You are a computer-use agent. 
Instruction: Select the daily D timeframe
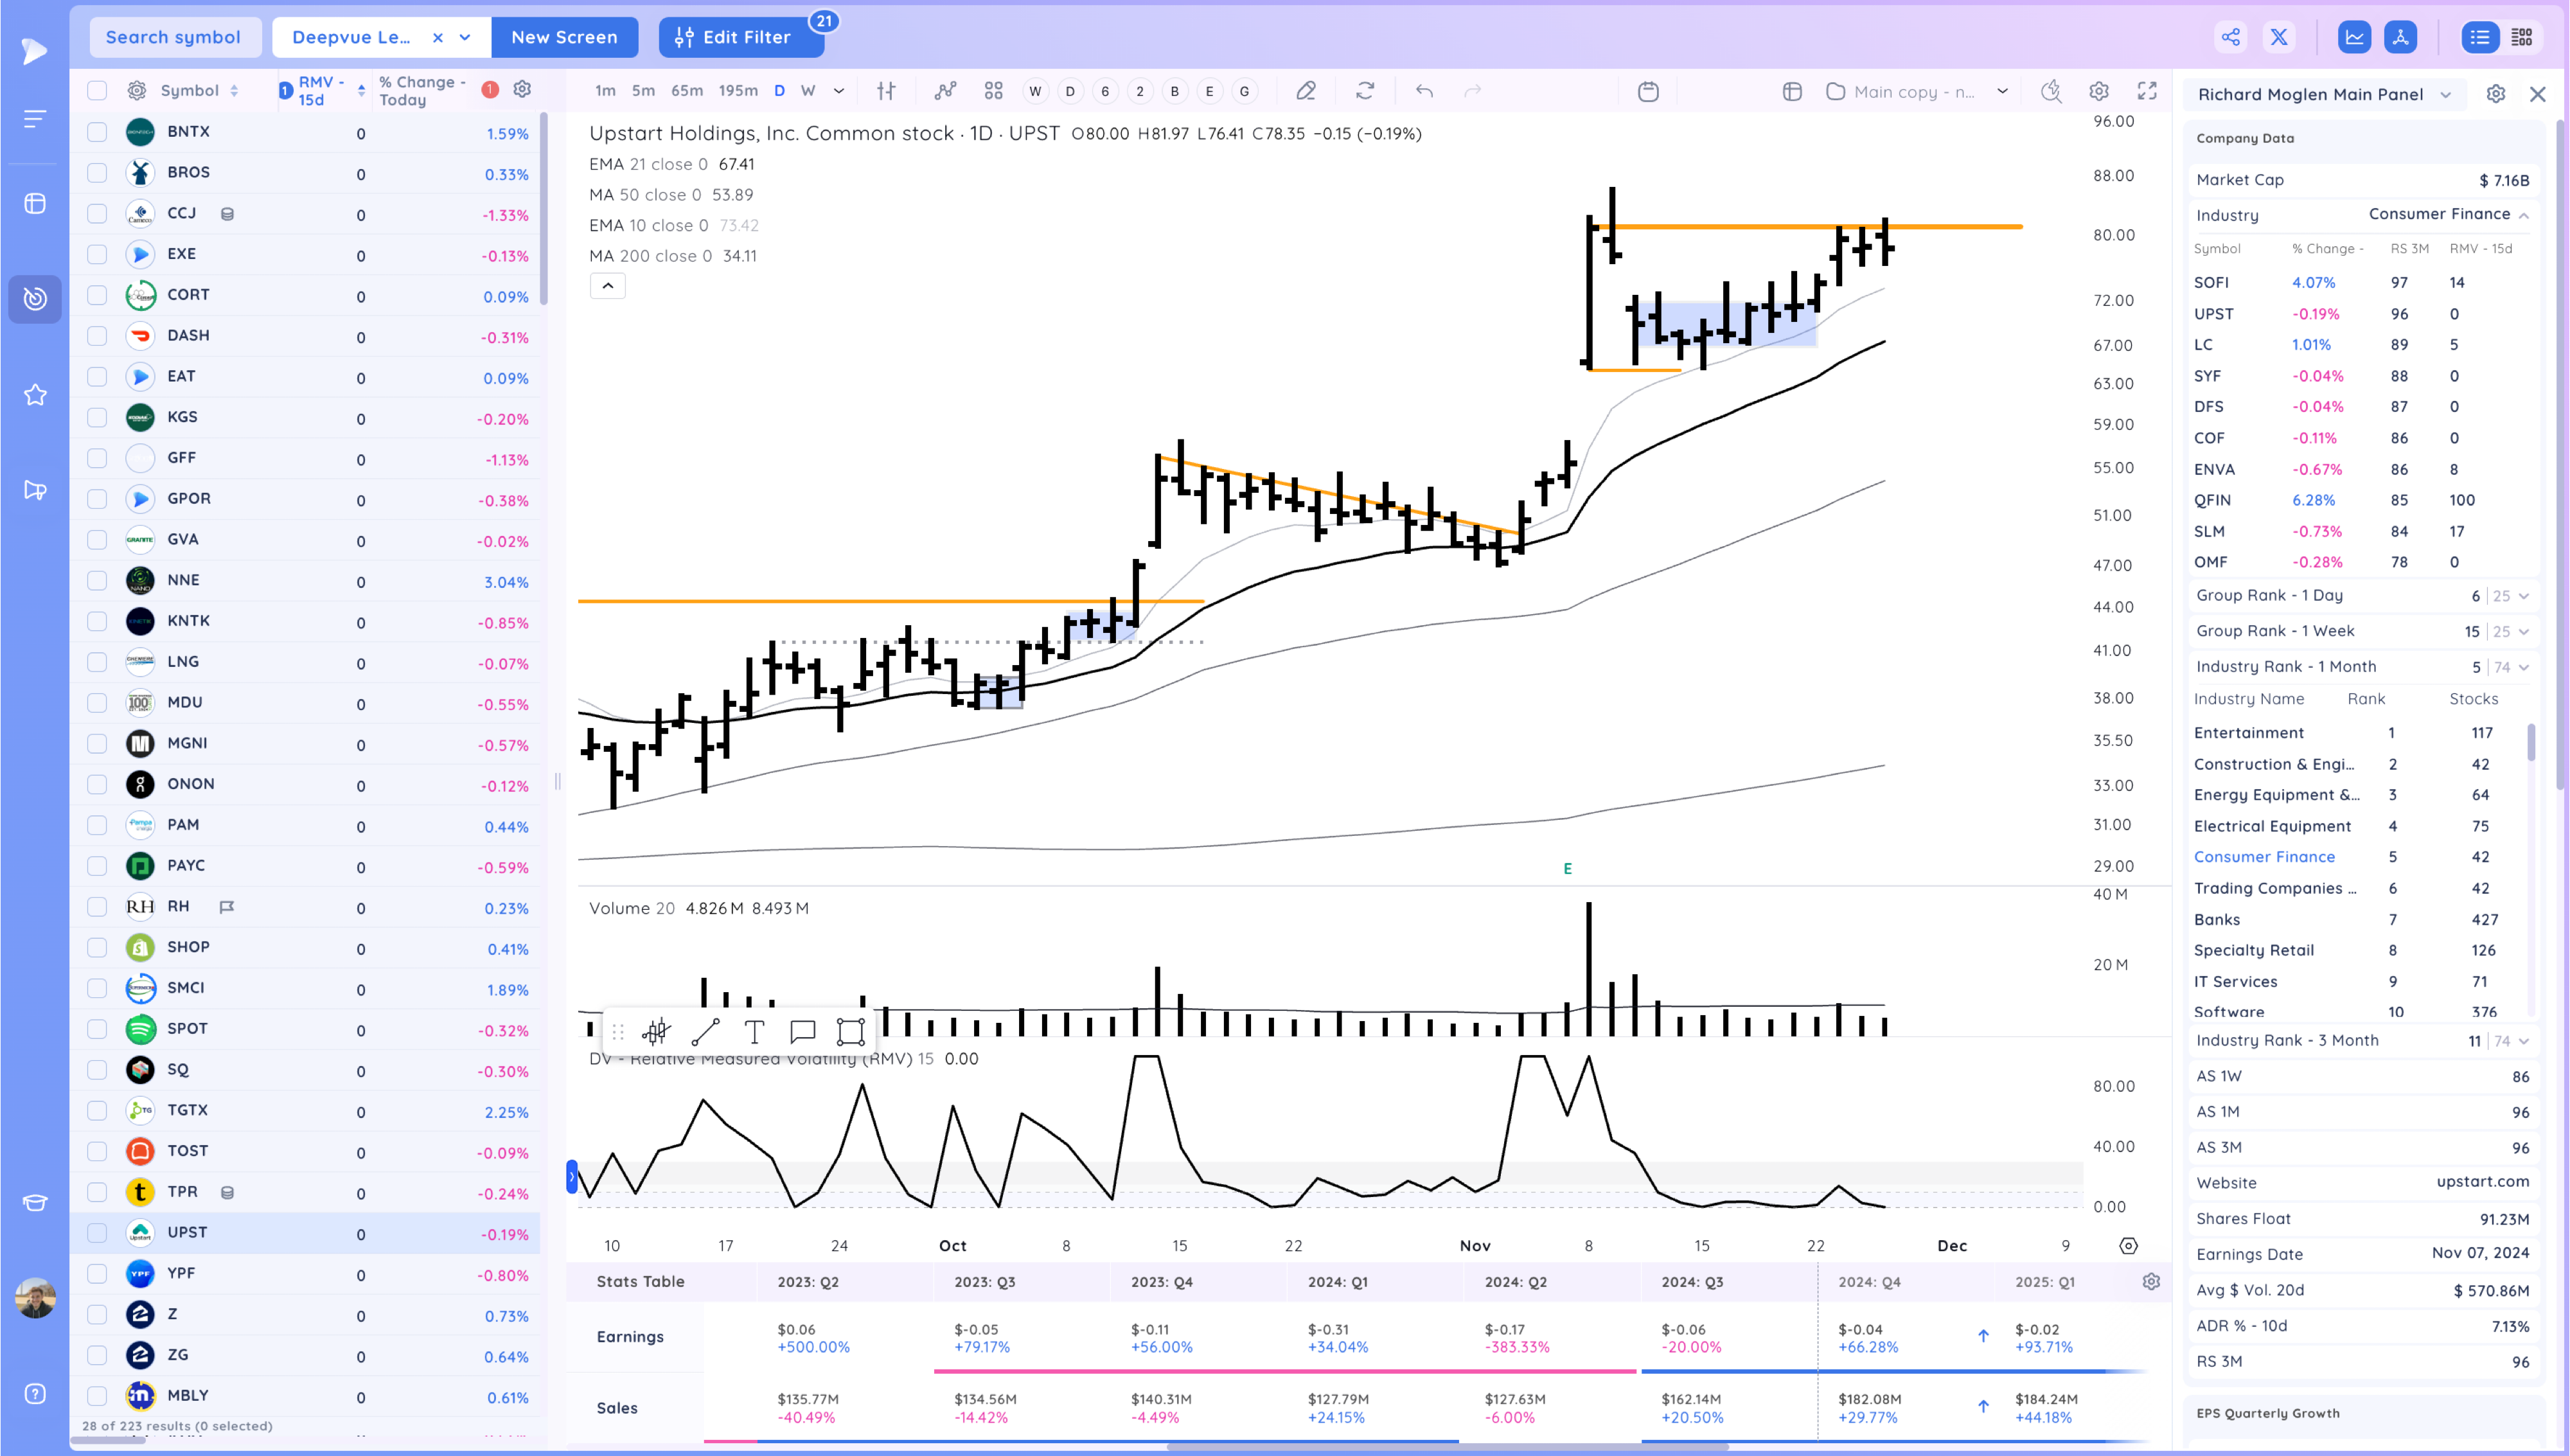(780, 91)
